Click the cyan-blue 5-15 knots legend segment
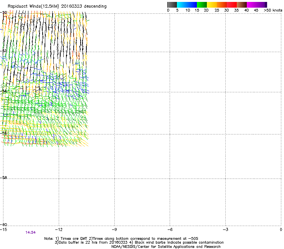 187,5
